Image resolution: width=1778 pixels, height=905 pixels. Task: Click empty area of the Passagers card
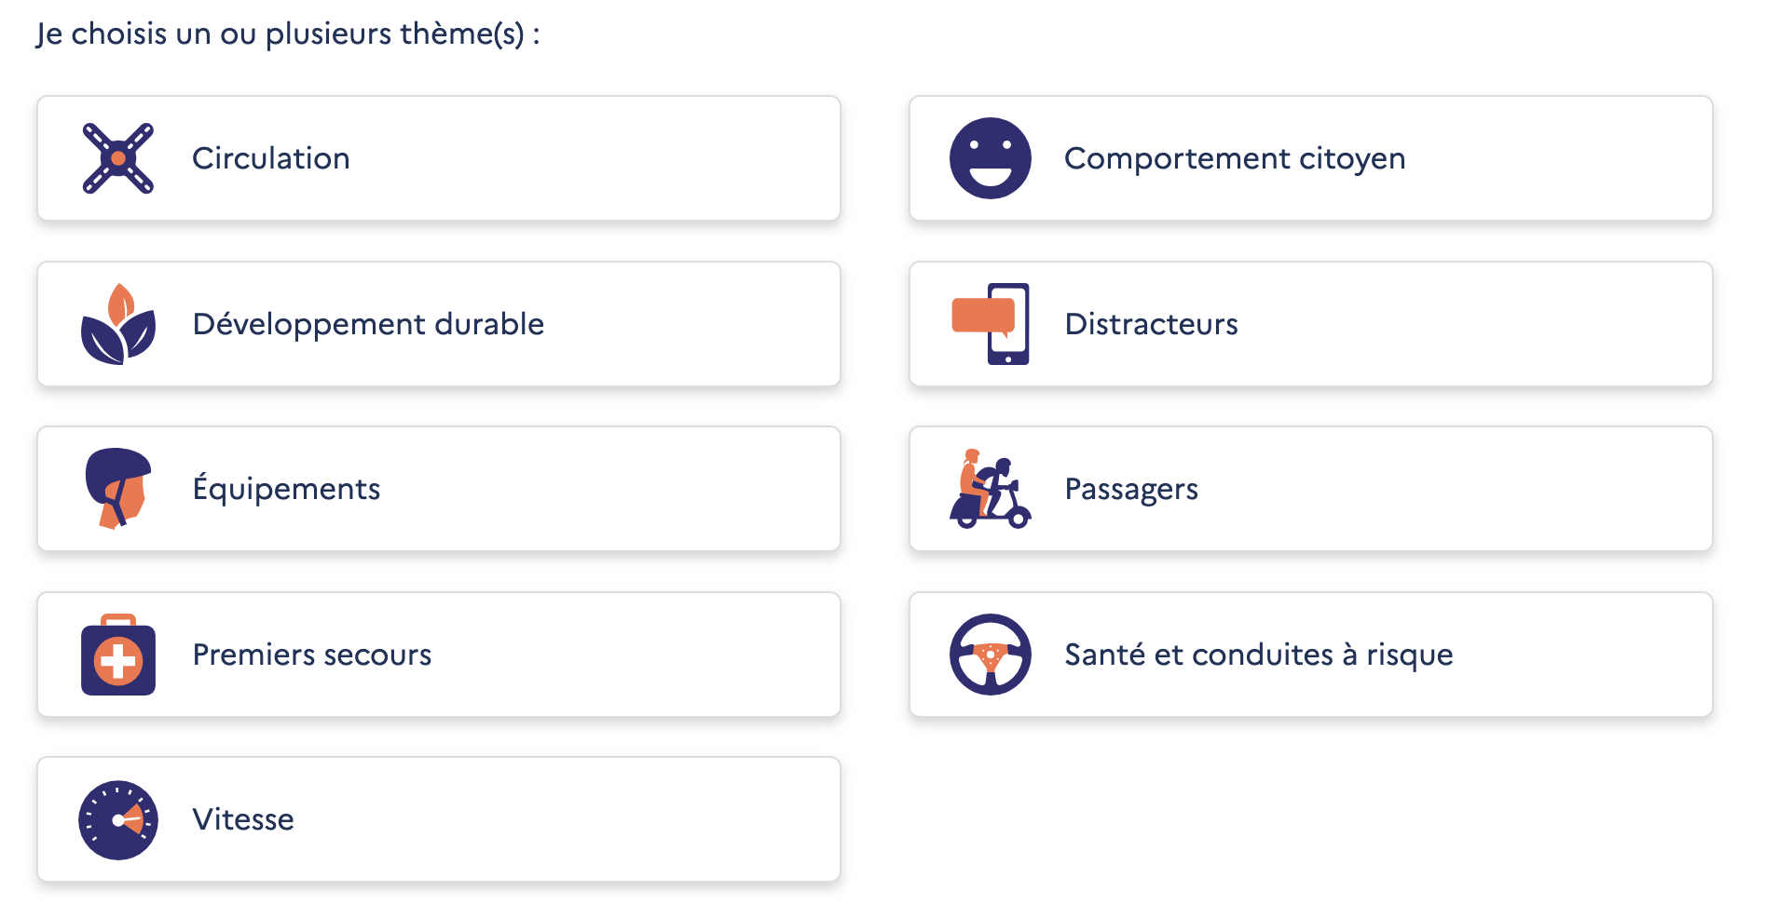click(x=1491, y=489)
